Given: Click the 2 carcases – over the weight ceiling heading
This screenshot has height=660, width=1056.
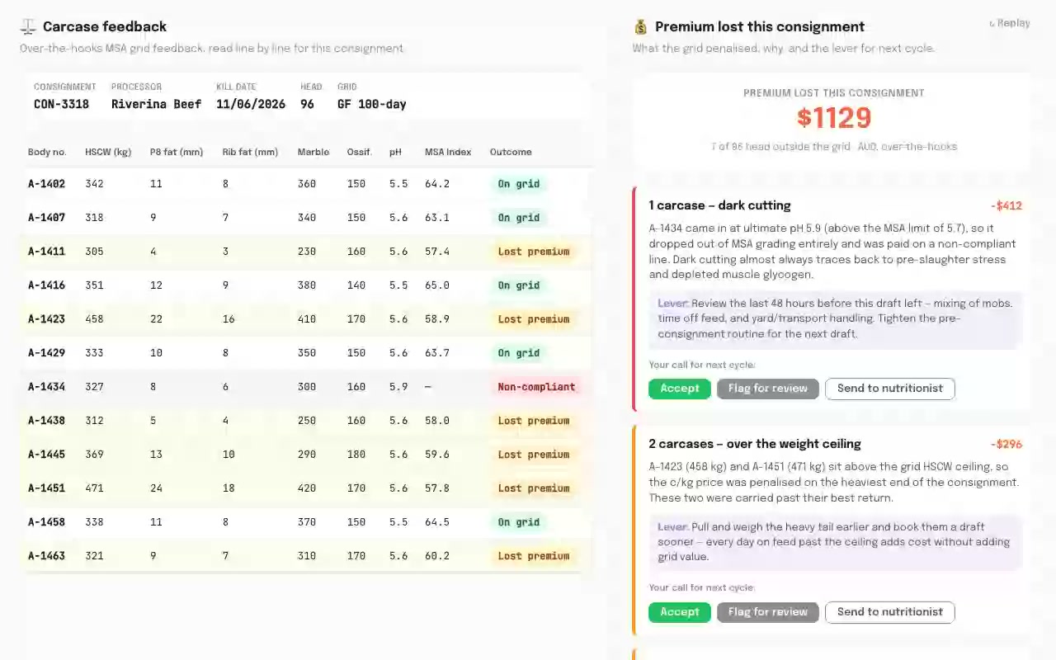Looking at the screenshot, I should (755, 444).
